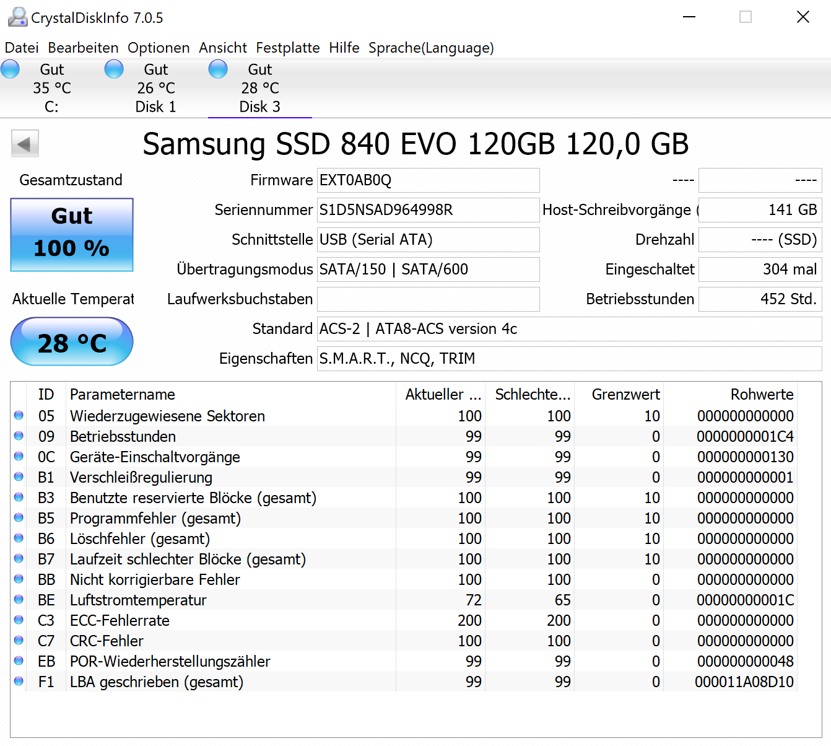
Task: Select the POR-Wiederherstellungszähler parameter name
Action: coord(170,662)
